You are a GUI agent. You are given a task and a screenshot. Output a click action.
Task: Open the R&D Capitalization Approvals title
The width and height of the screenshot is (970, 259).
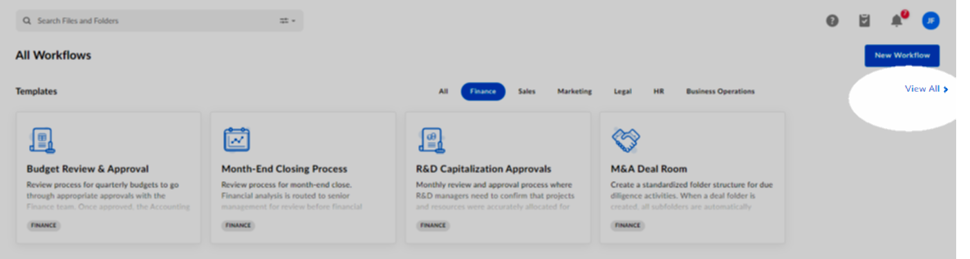coord(484,169)
